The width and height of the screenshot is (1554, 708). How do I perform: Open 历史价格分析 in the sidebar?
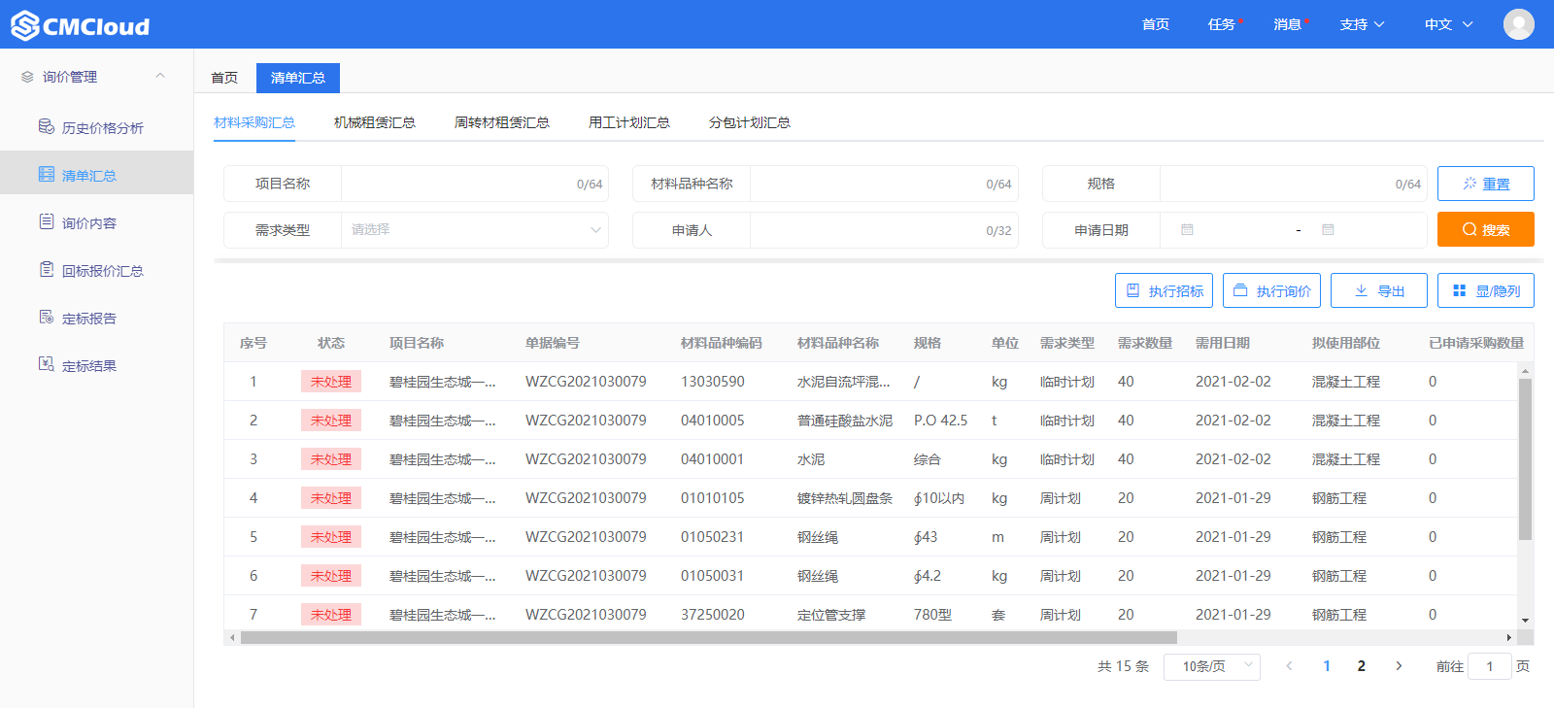(x=103, y=128)
